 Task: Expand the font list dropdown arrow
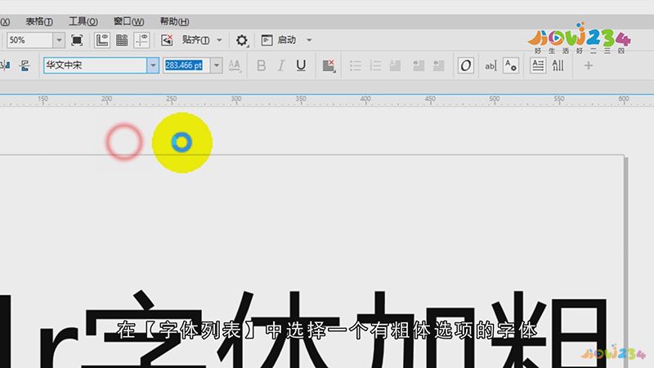(x=153, y=65)
